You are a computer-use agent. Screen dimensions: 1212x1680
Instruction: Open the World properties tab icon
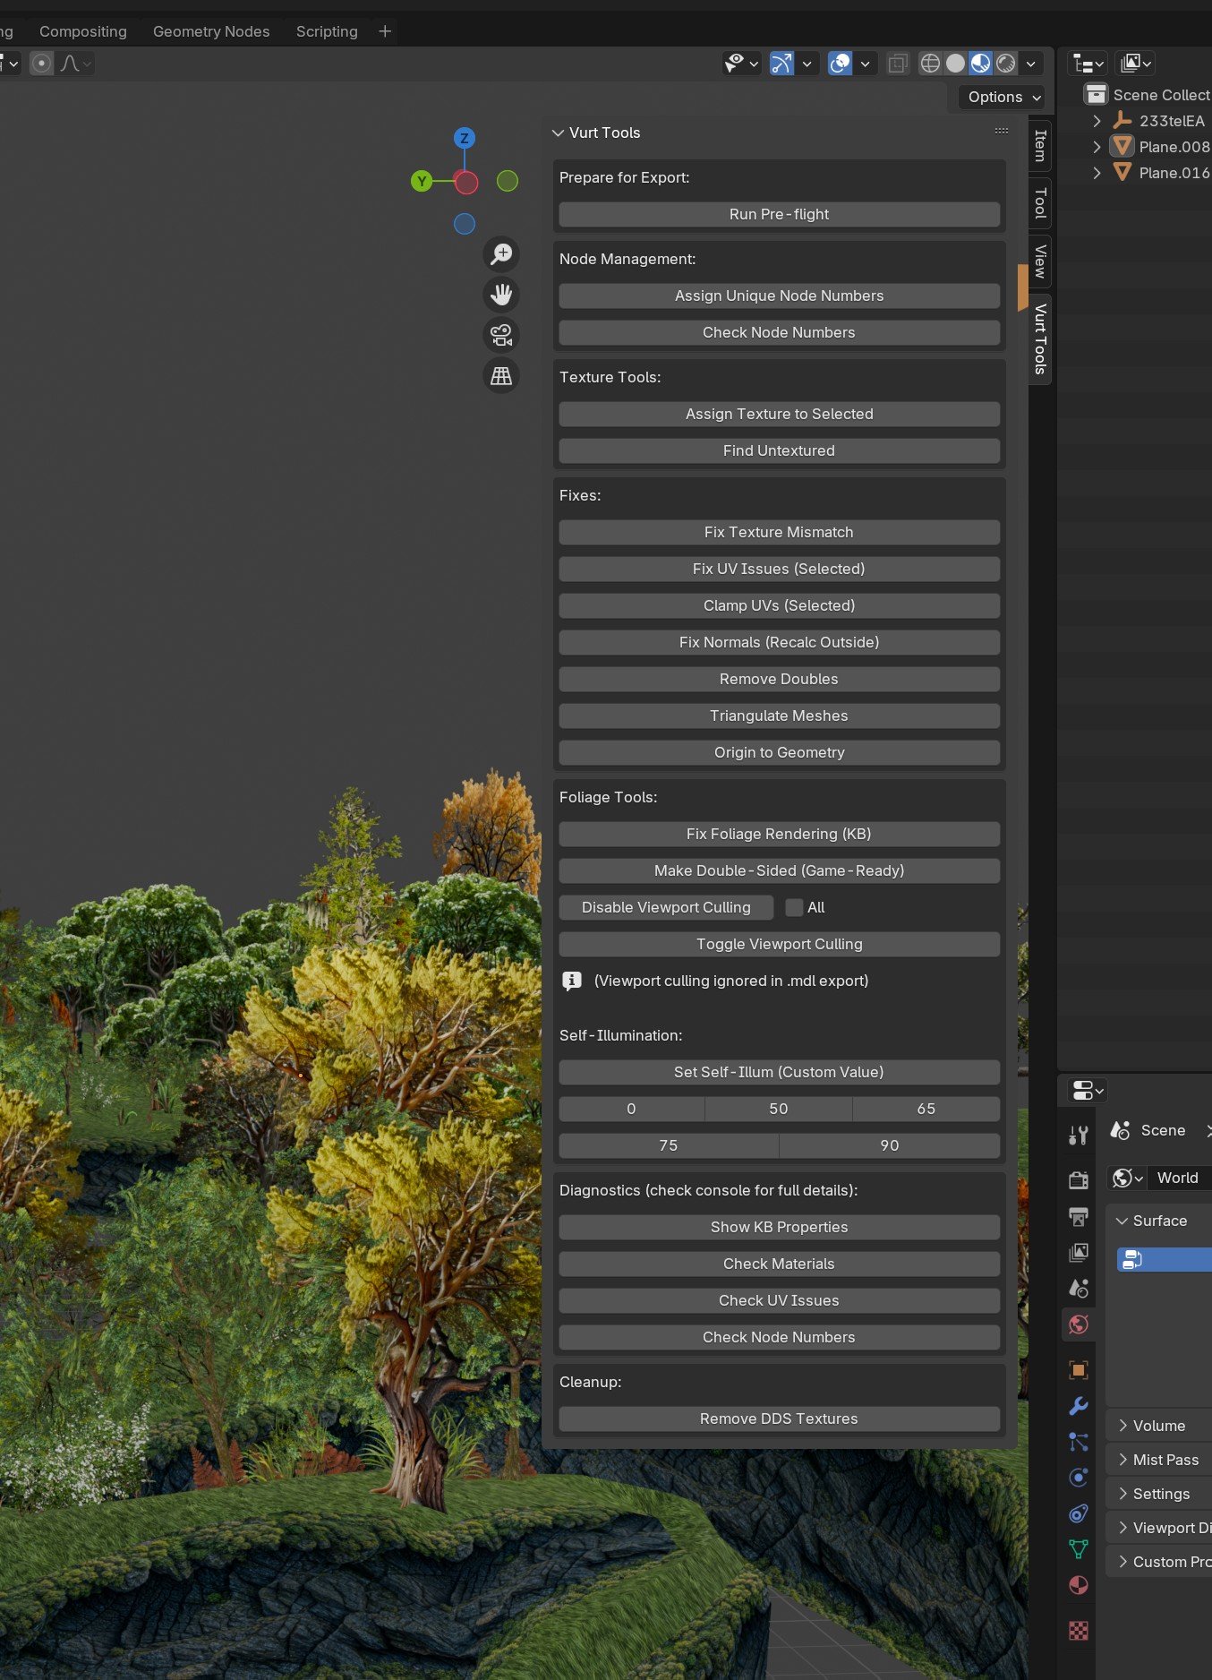1079,1324
